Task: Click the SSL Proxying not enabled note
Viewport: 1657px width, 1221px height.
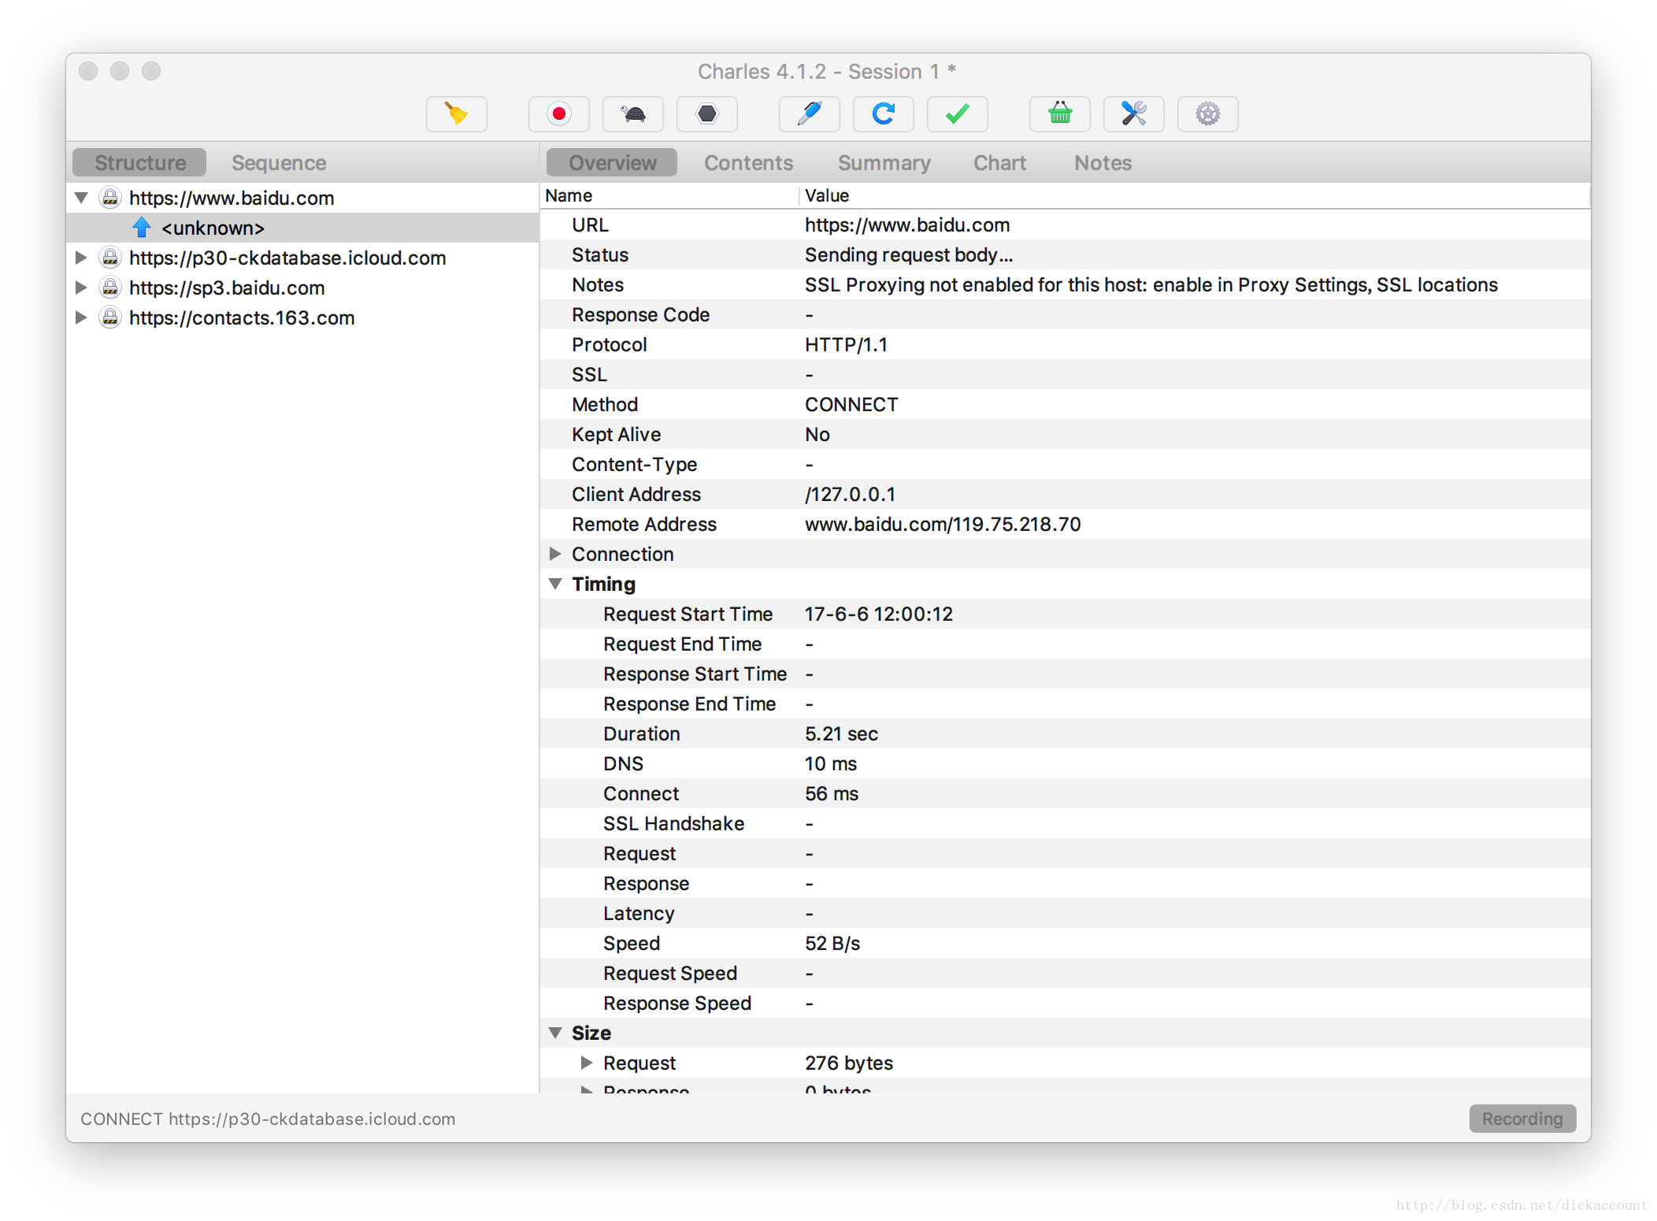Action: tap(1151, 284)
